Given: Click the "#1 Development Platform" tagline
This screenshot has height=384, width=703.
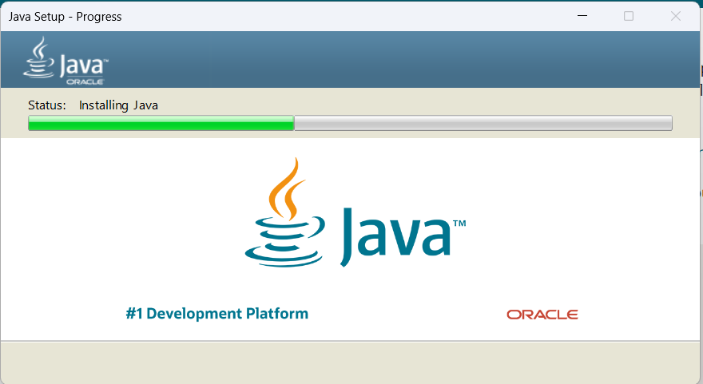Looking at the screenshot, I should point(216,314).
